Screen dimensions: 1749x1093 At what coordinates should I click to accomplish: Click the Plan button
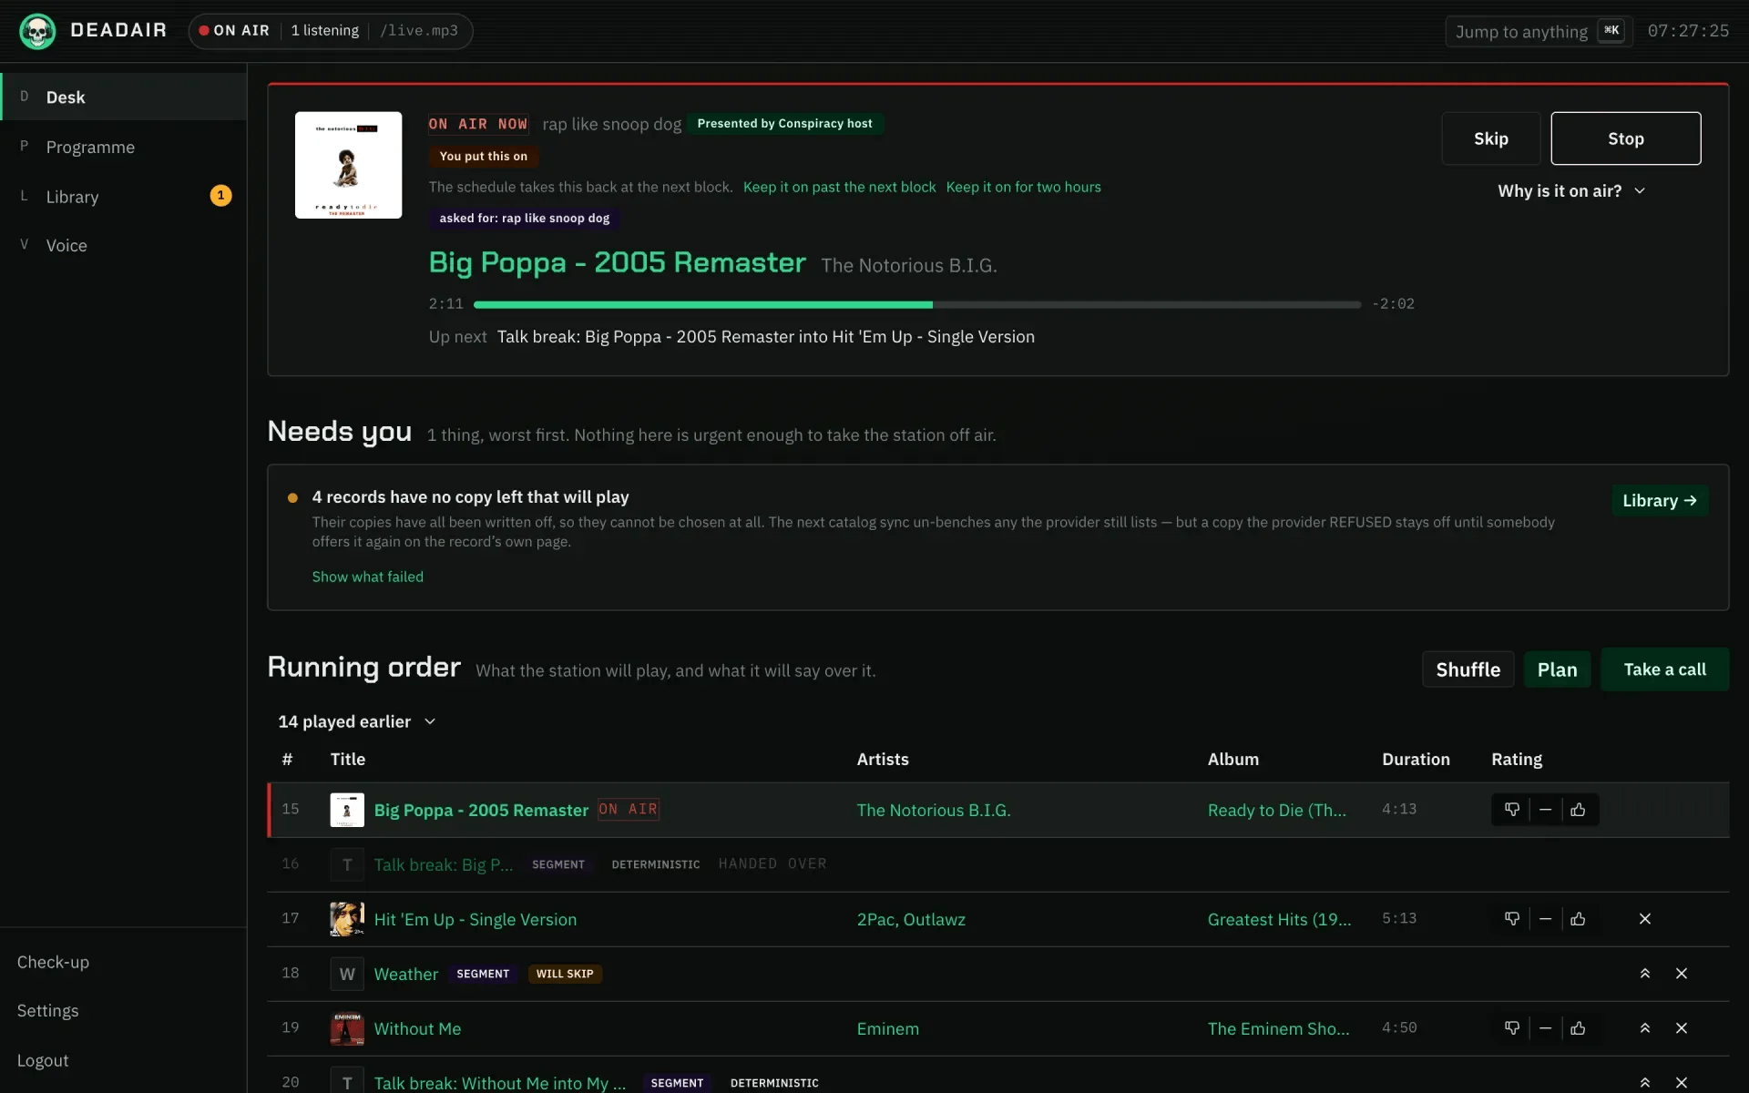tap(1558, 669)
